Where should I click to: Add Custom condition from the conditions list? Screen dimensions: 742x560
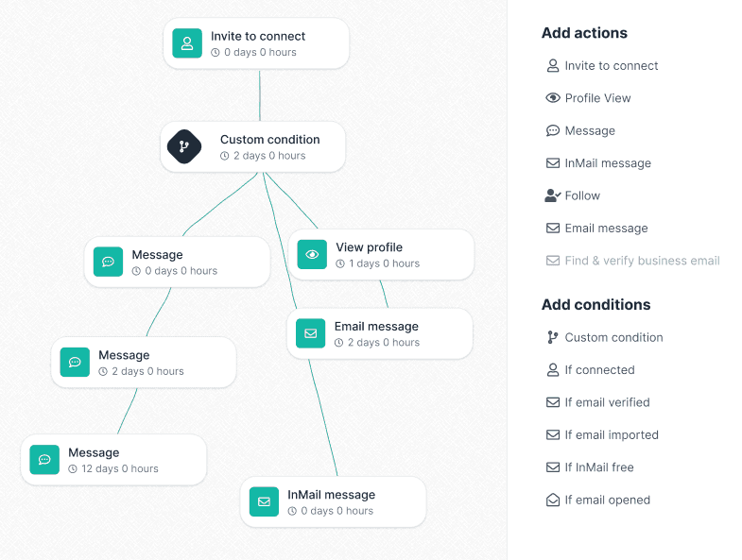613,338
